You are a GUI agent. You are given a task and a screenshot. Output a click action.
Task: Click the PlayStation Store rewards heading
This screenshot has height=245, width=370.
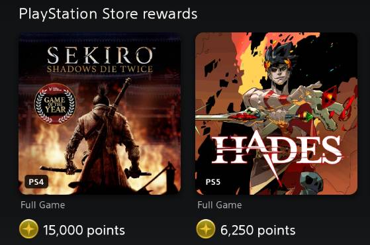click(108, 14)
